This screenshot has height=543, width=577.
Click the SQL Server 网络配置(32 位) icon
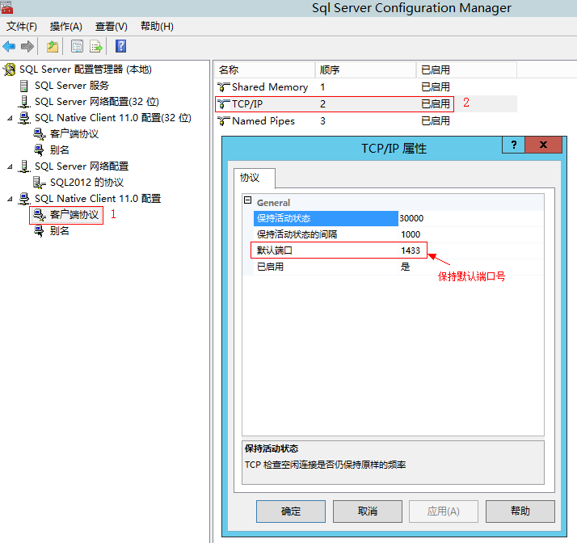pyautogui.click(x=24, y=102)
